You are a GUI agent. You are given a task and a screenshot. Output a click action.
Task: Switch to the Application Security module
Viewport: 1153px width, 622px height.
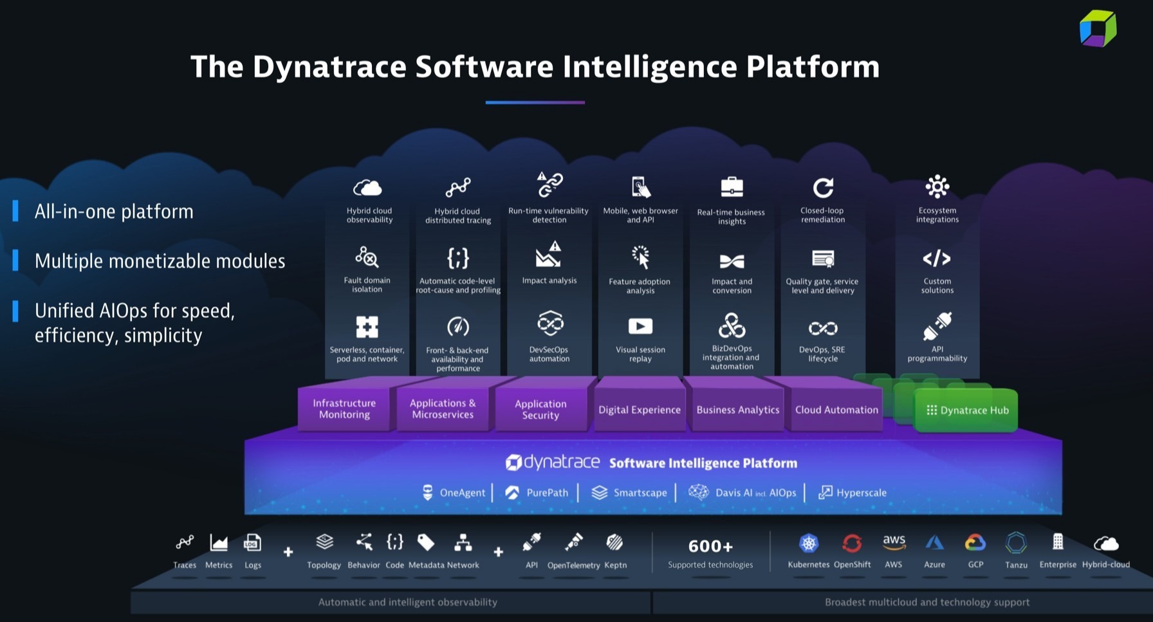pos(541,410)
